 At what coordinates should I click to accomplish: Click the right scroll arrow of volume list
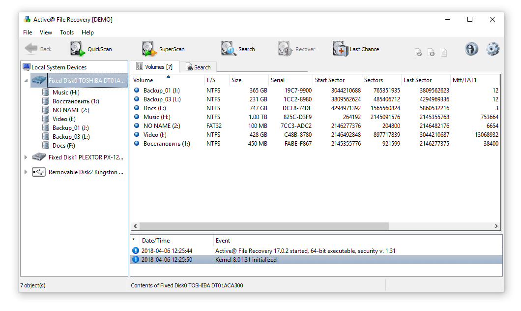496,226
